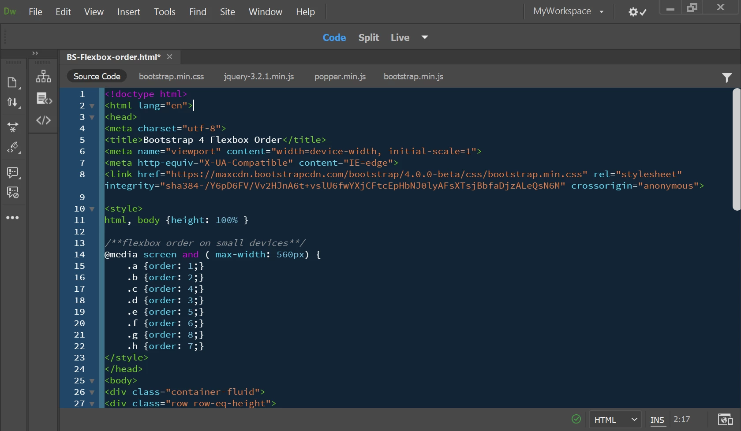This screenshot has height=431, width=741.
Task: Collapse the style block on line 10
Action: 92,209
